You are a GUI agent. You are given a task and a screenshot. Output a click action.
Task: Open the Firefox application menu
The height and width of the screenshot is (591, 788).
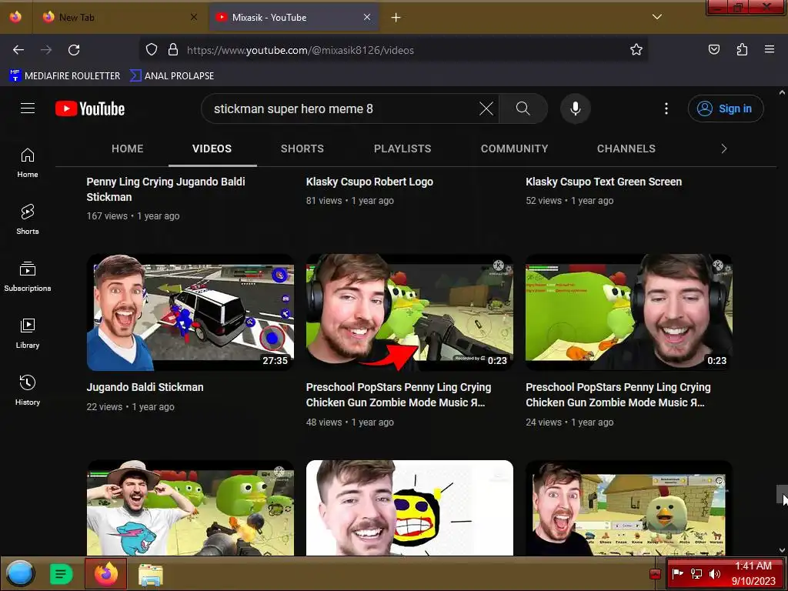770,50
